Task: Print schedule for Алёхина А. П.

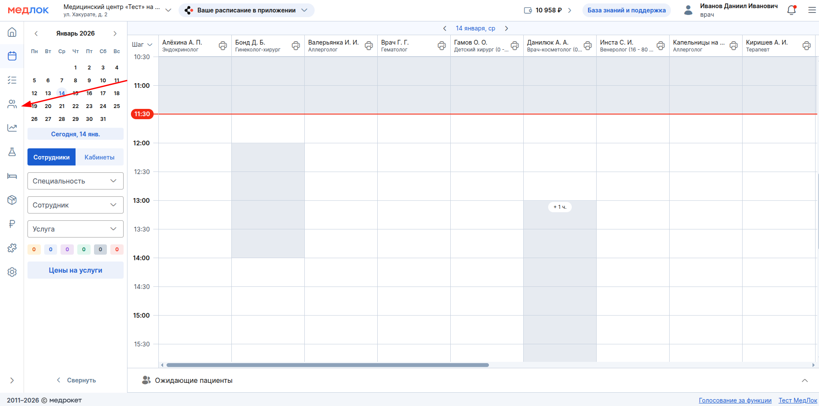Action: click(223, 46)
